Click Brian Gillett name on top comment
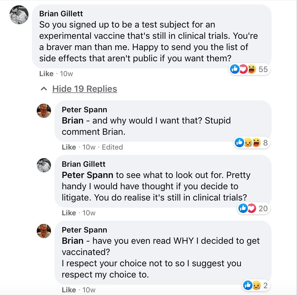 [x=61, y=14]
